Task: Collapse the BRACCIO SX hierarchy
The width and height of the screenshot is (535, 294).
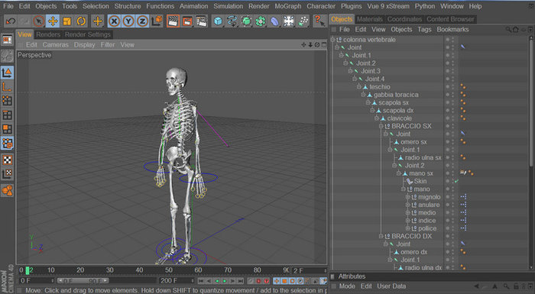Action: pos(381,126)
